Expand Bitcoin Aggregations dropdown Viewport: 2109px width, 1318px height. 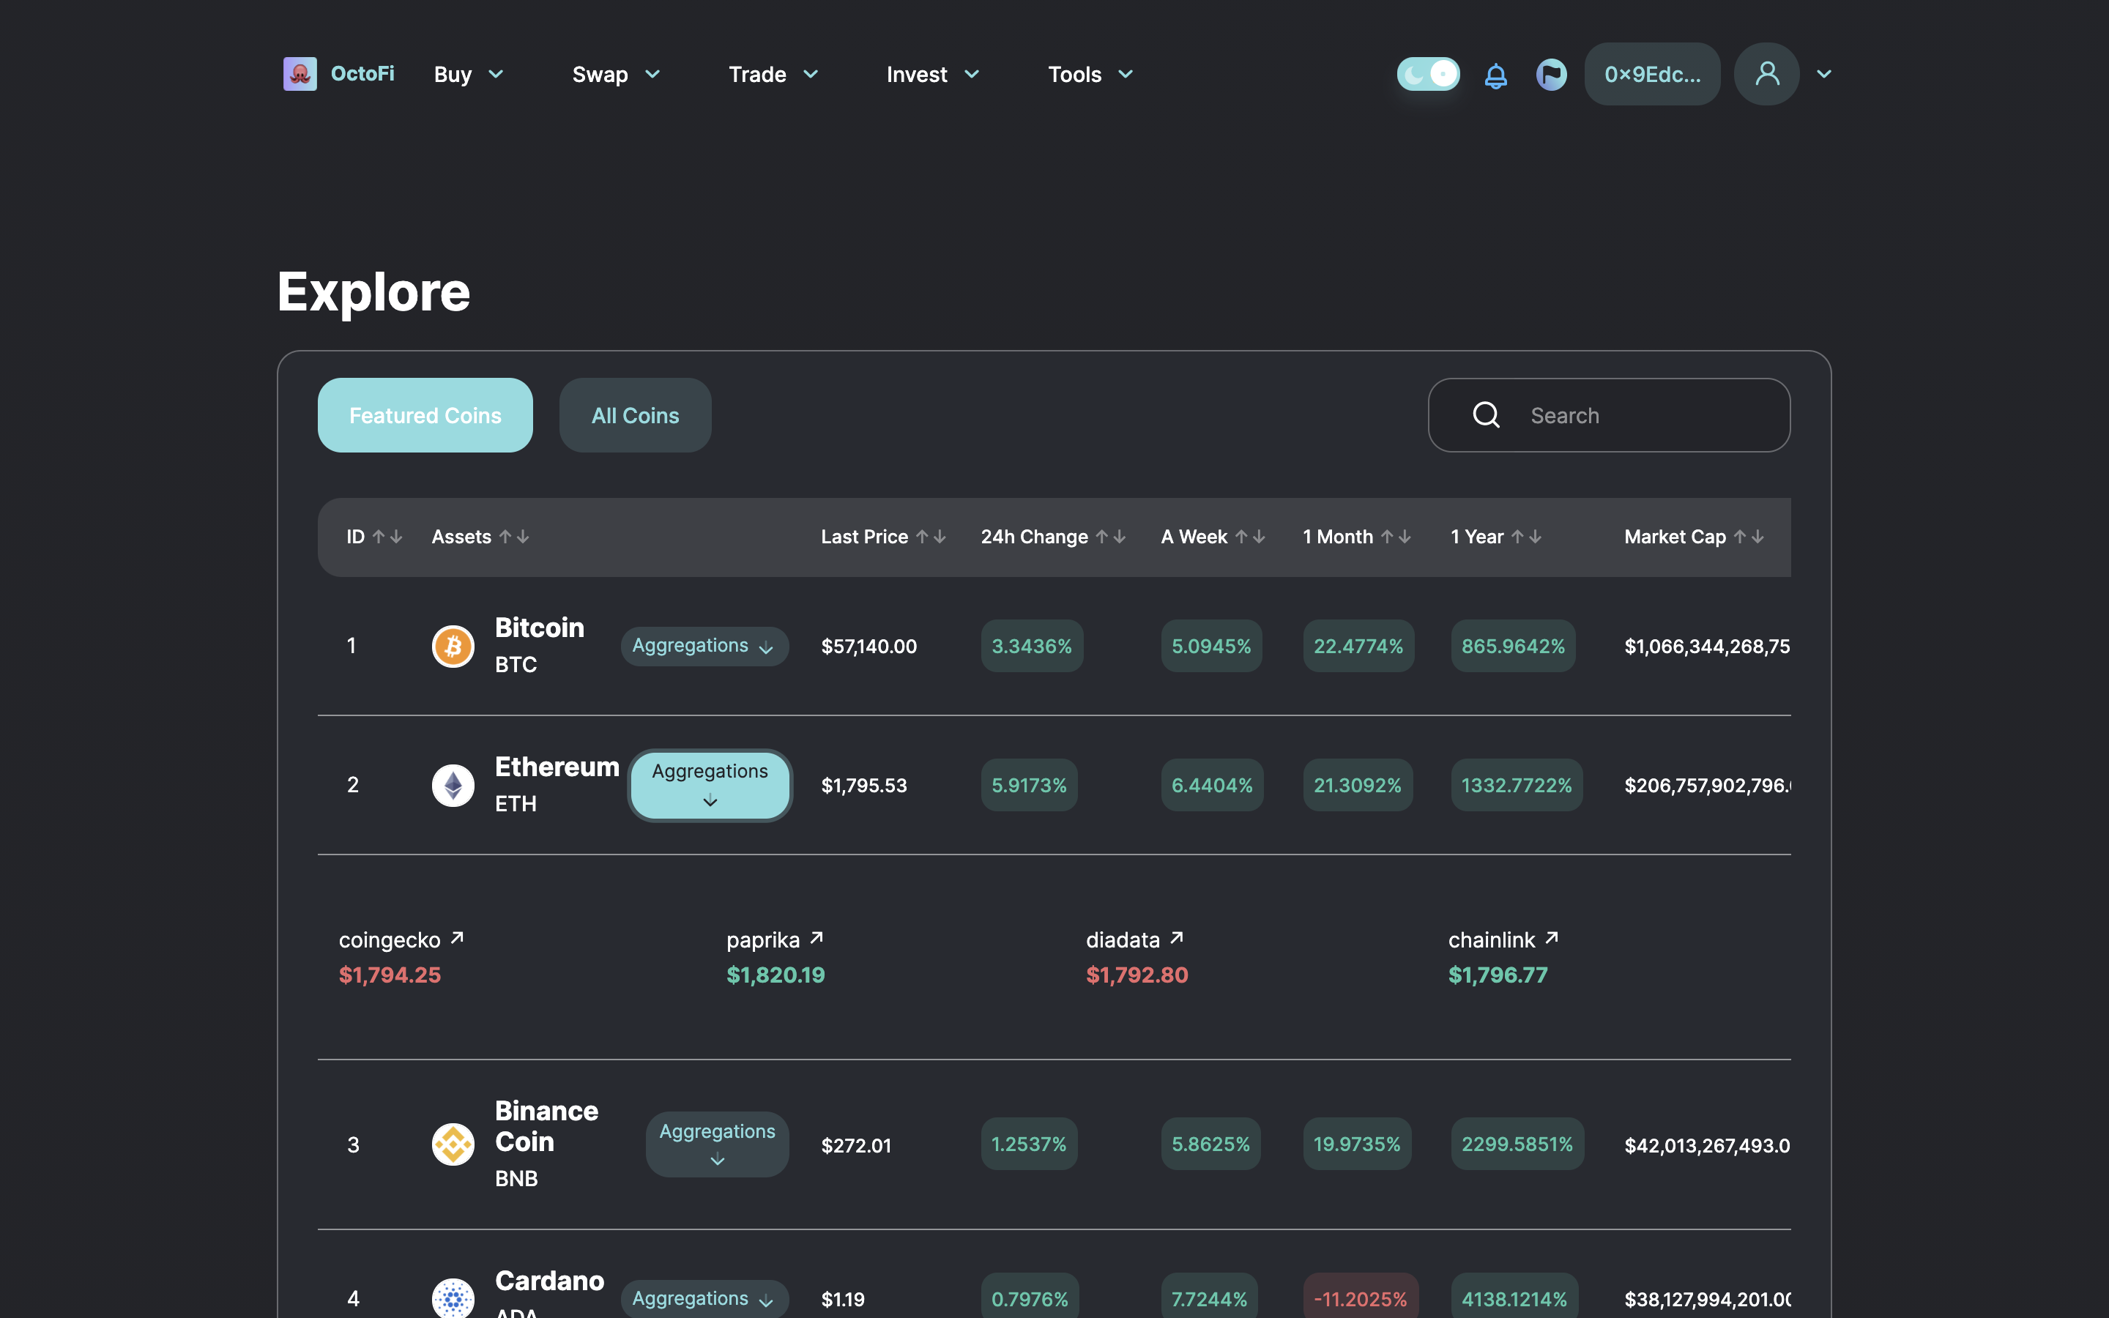(704, 646)
